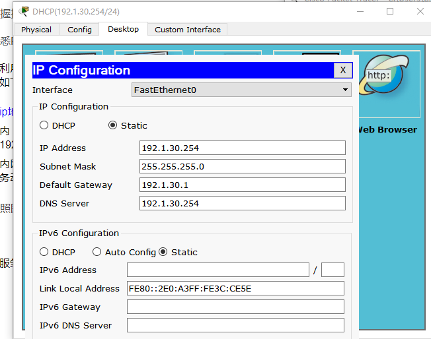This screenshot has width=431, height=339.
Task: Close the DHCP device window
Action: coord(420,11)
